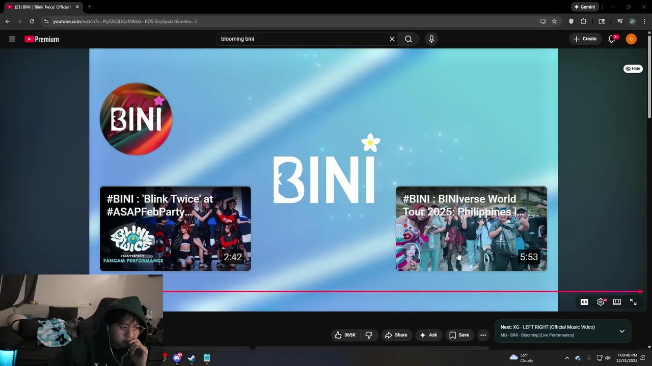The width and height of the screenshot is (652, 366).
Task: Open the clock showing 7:09:48 PM
Action: point(627,358)
